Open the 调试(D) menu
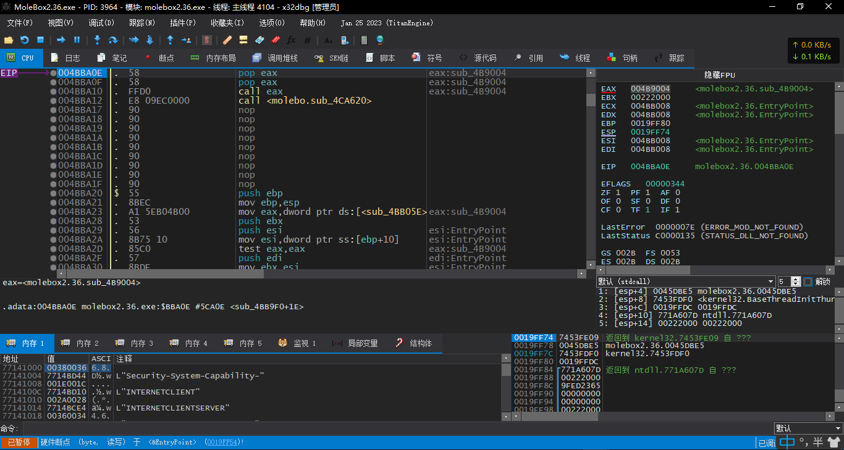Screen dimensions: 844x450 (101, 23)
